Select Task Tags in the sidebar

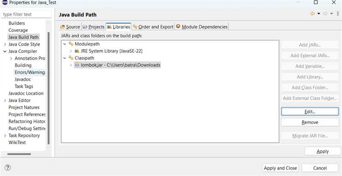point(24,86)
